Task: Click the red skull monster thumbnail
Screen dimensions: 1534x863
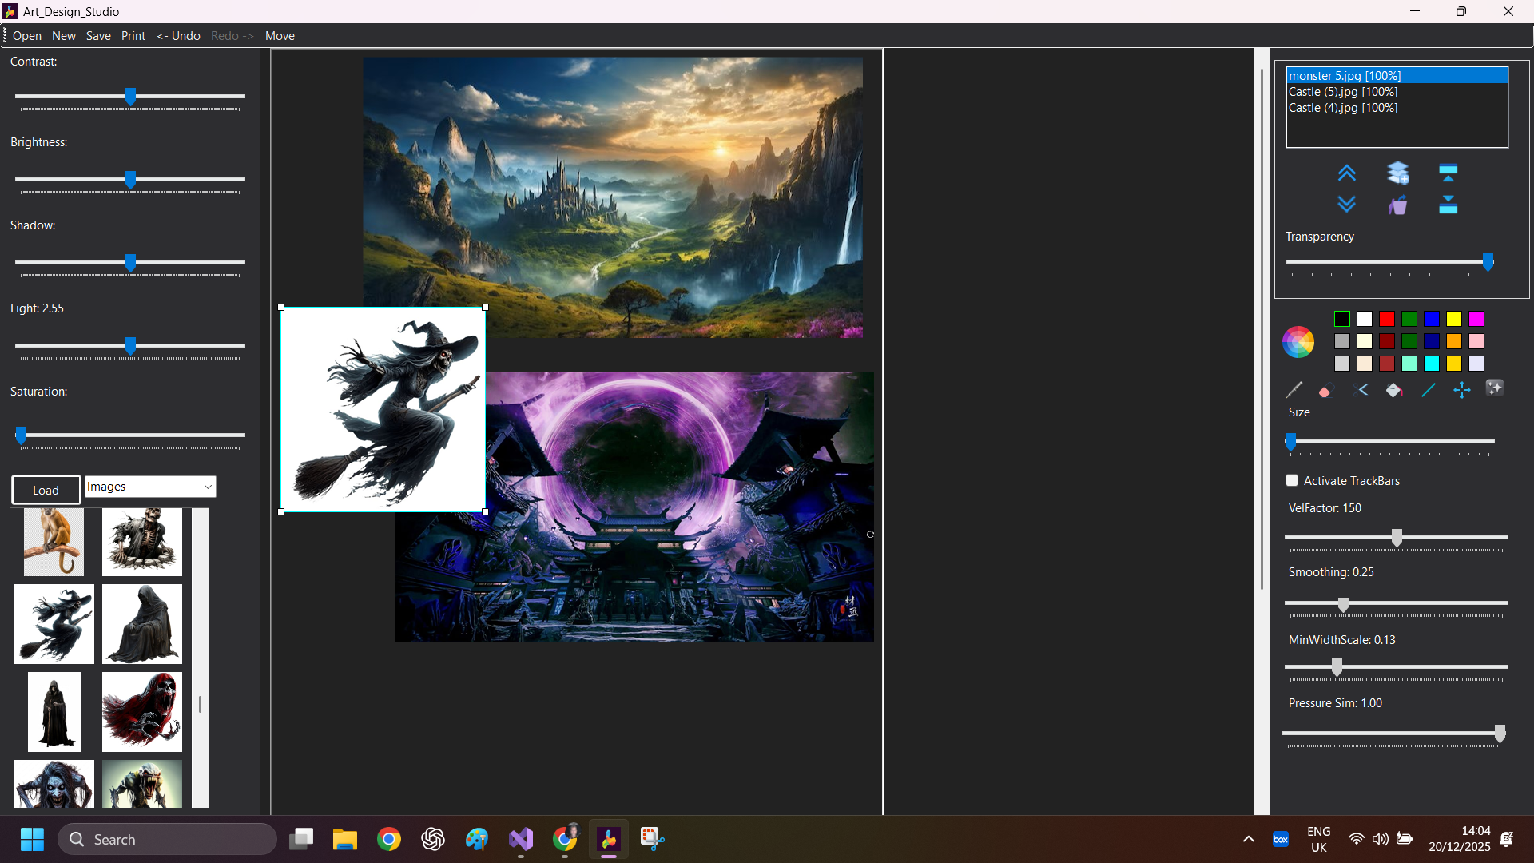Action: click(x=142, y=711)
